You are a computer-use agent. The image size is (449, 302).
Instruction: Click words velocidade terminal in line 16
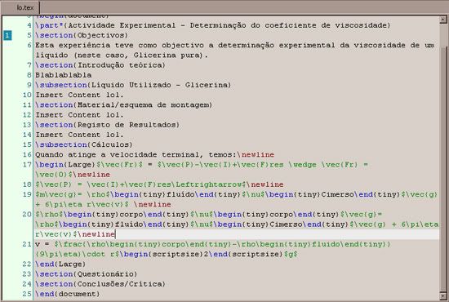(x=155, y=155)
